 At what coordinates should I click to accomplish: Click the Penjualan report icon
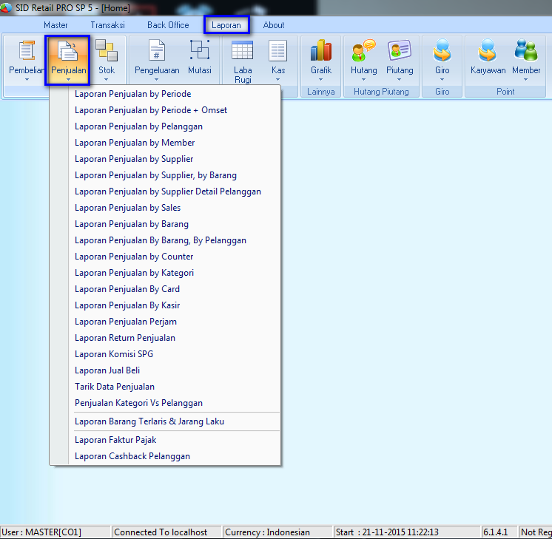(68, 51)
